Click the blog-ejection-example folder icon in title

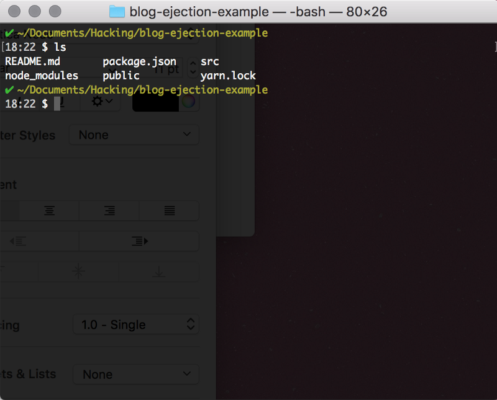[116, 11]
